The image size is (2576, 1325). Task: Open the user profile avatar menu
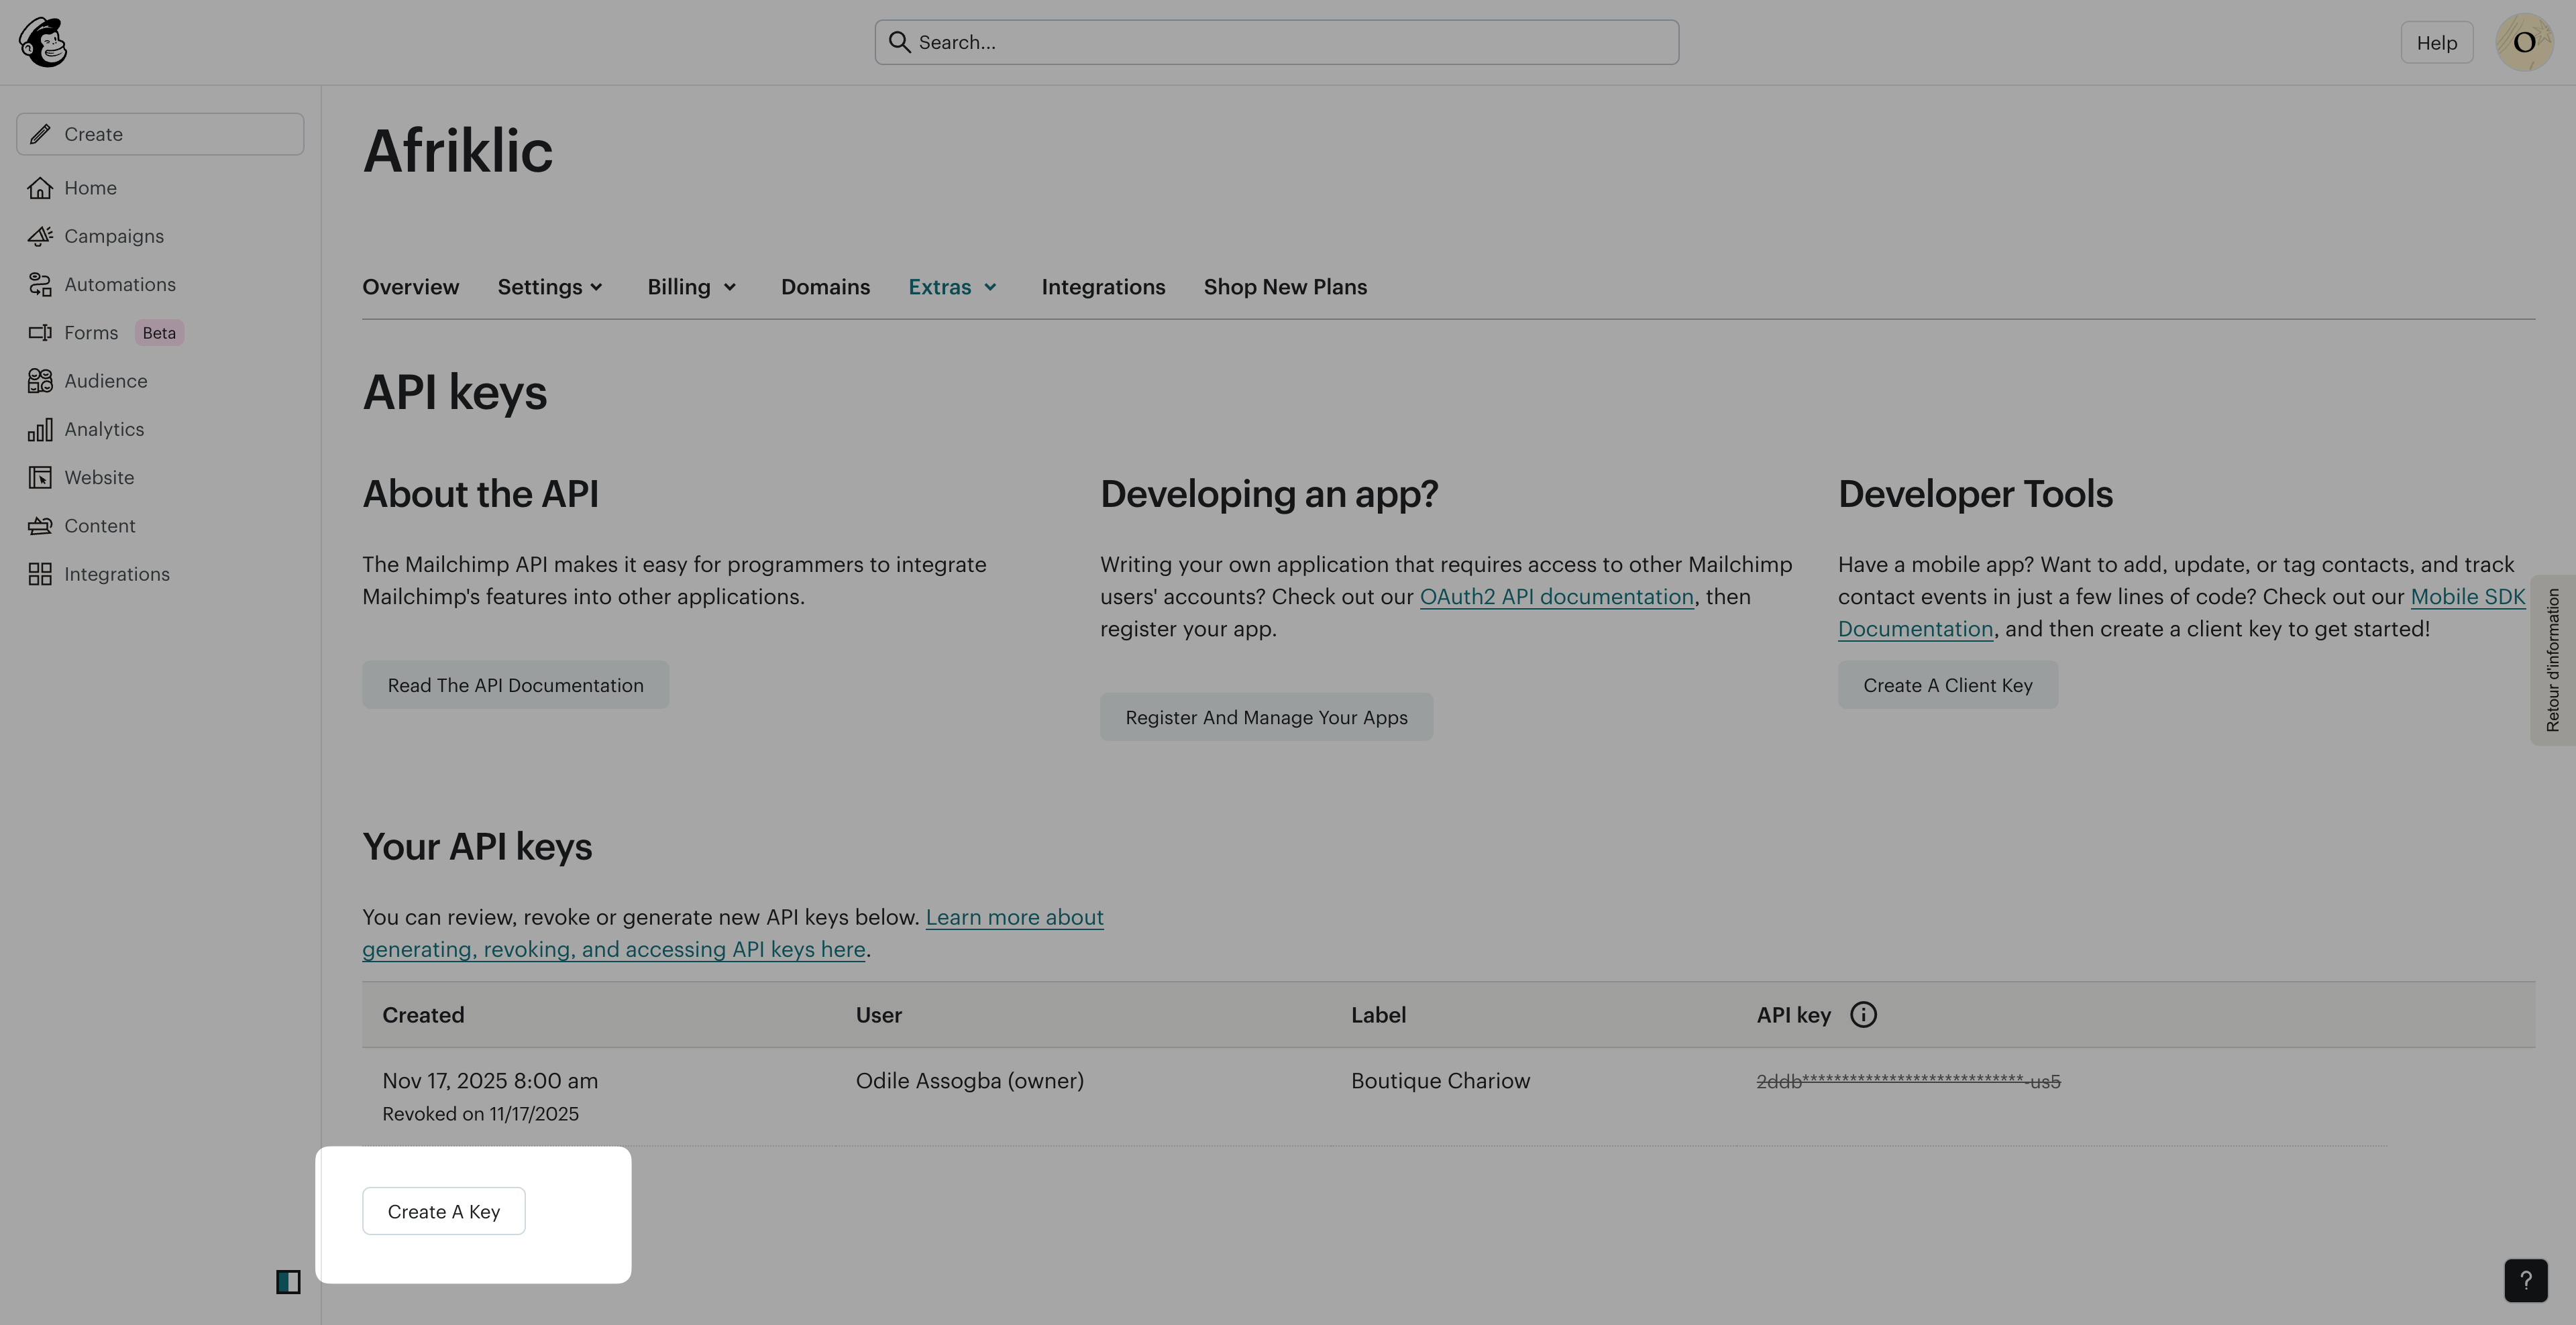click(x=2524, y=43)
